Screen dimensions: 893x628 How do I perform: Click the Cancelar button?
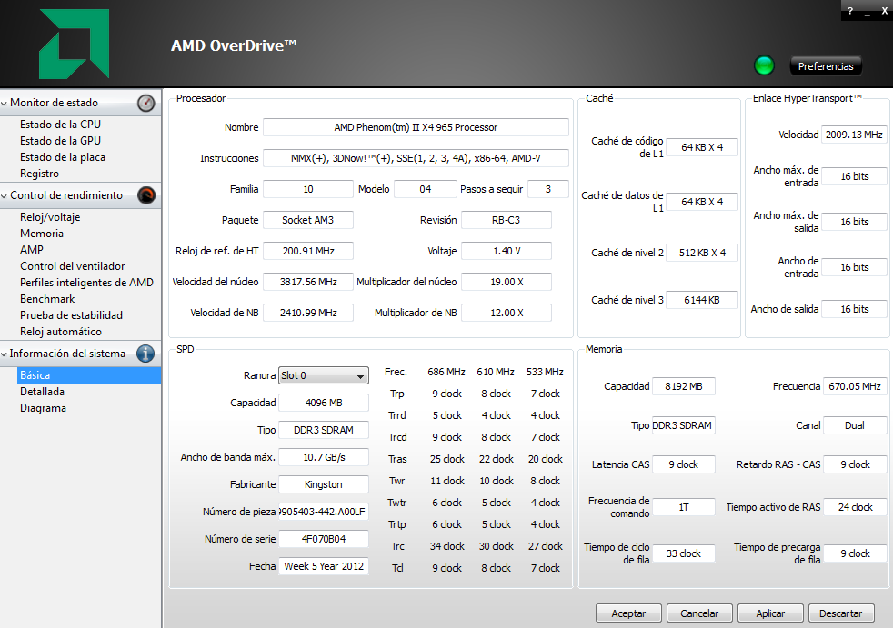pyautogui.click(x=699, y=613)
